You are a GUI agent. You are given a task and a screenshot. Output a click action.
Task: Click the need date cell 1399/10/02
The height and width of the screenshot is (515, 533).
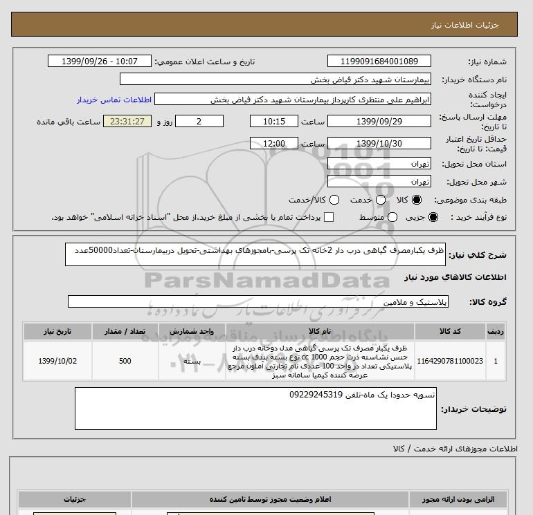tap(57, 361)
